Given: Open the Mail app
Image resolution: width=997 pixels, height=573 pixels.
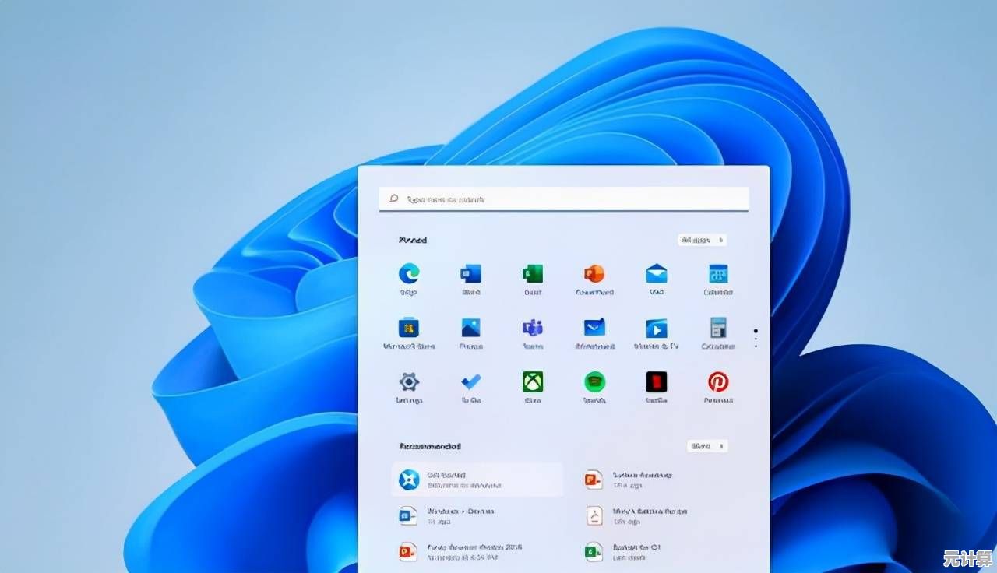Looking at the screenshot, I should pos(656,274).
